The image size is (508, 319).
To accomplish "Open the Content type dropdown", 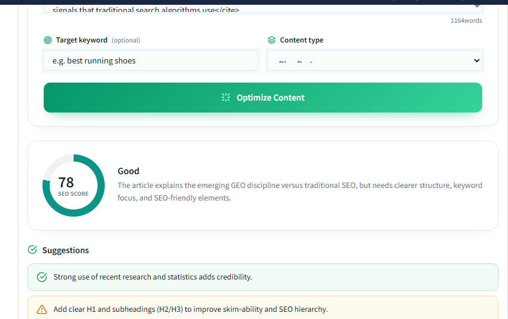I will pyautogui.click(x=375, y=60).
